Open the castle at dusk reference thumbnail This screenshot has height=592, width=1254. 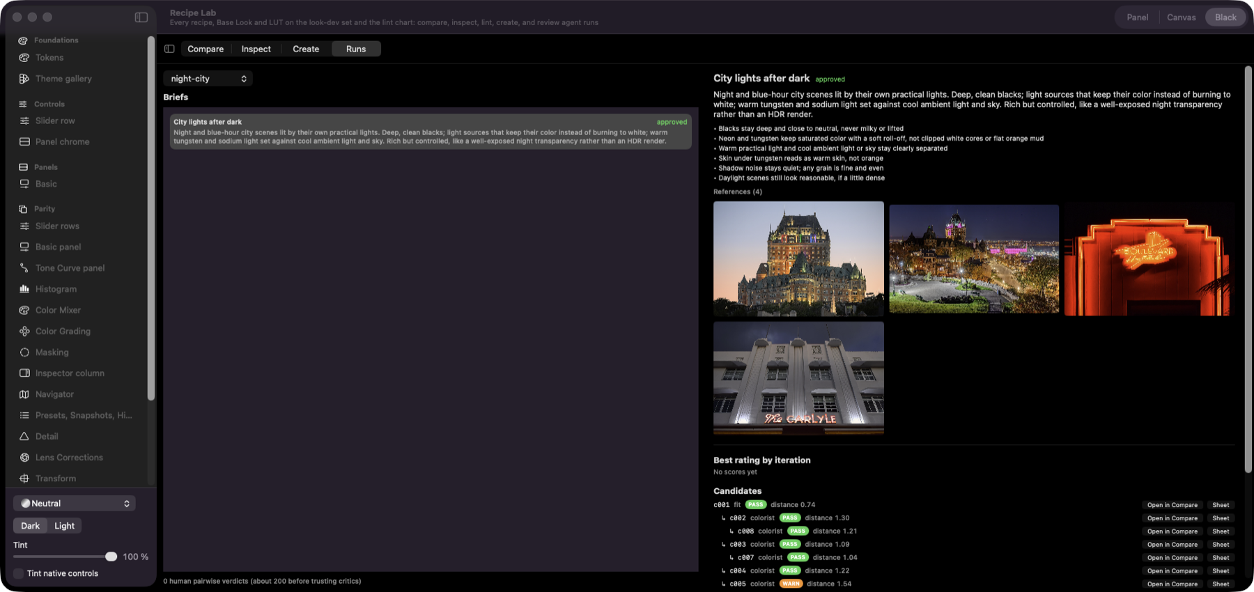tap(798, 259)
